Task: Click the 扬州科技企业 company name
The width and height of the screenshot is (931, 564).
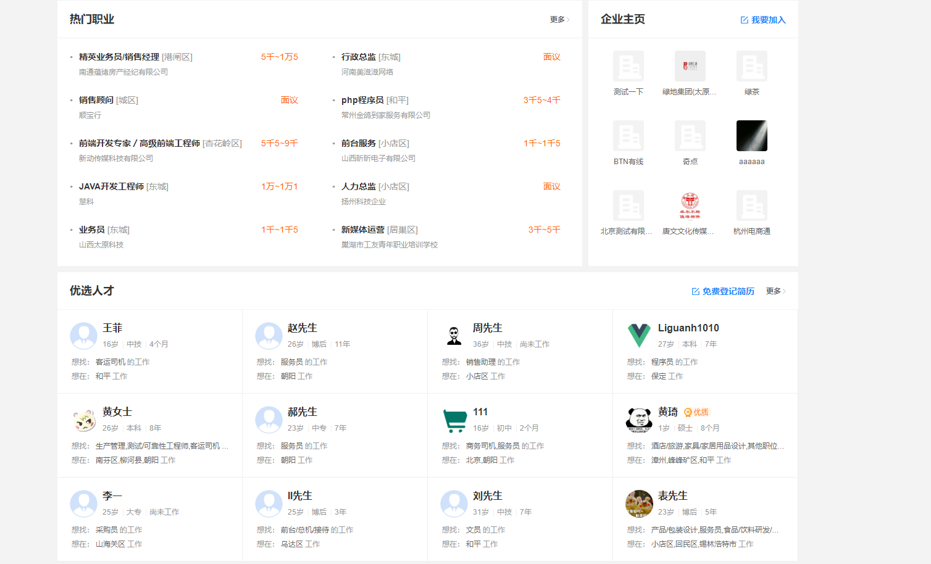Action: (x=364, y=202)
